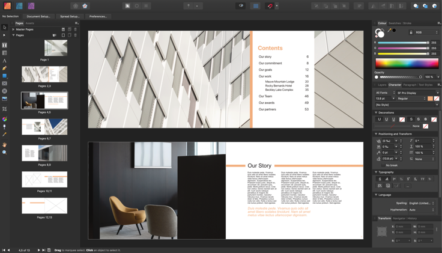The image size is (442, 253).
Task: Open Preferences
Action: (x=98, y=16)
